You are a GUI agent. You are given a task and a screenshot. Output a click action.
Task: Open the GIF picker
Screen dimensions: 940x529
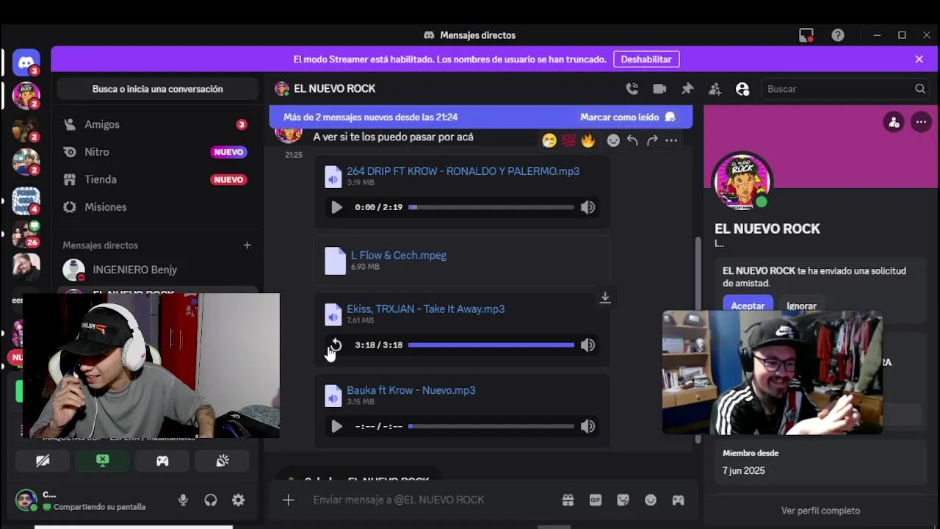(596, 500)
